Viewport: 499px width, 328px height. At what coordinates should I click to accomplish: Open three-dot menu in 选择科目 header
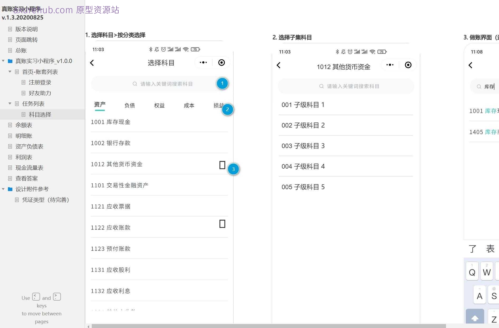pyautogui.click(x=203, y=62)
